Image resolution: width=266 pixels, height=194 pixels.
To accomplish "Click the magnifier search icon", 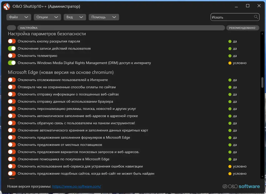I will click(256, 17).
